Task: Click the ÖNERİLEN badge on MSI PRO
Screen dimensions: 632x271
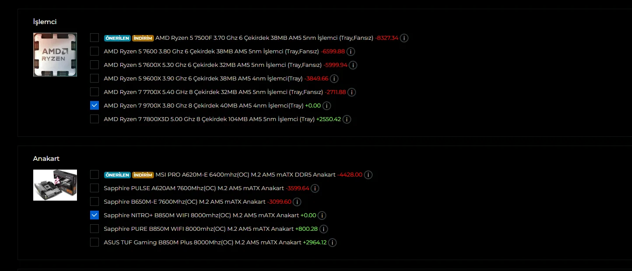Action: (x=117, y=175)
